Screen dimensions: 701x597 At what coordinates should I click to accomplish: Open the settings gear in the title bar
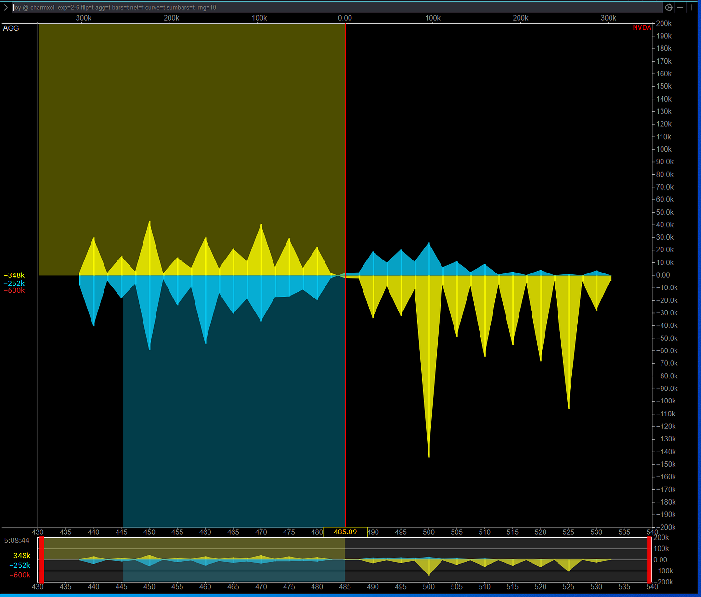[x=669, y=7]
